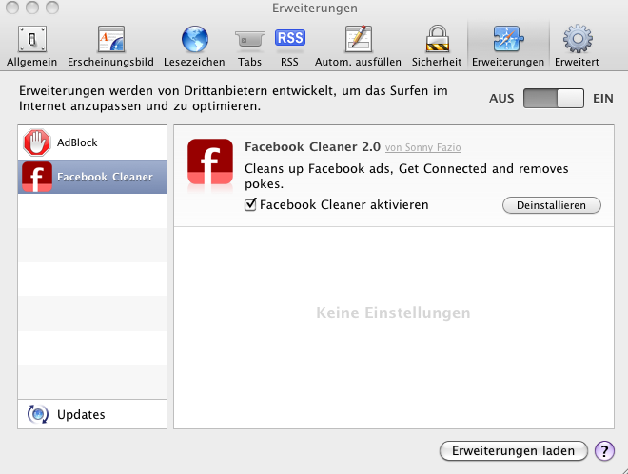Screen dimensions: 628x474
Task: Select the Erweiterungen toolbar pane
Action: click(508, 46)
